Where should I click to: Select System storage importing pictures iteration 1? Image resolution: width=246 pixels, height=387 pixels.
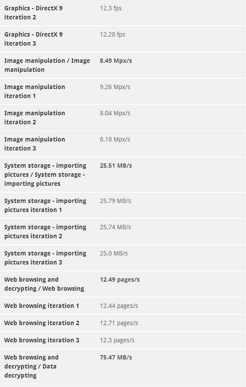[x=45, y=206]
